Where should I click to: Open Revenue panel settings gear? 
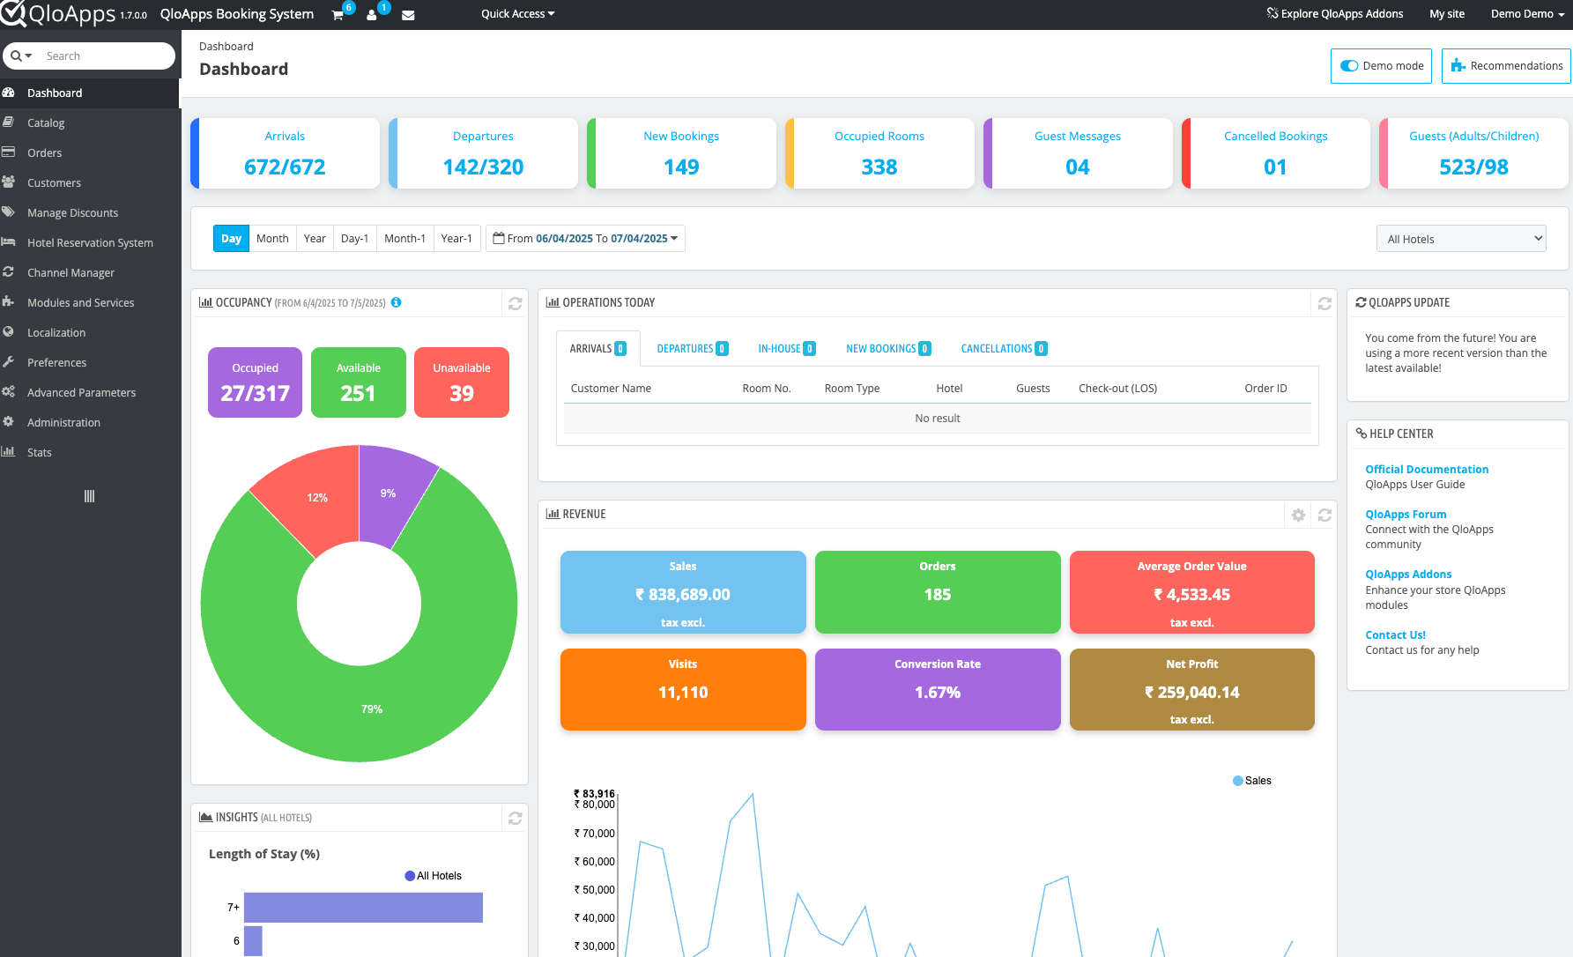(x=1298, y=515)
